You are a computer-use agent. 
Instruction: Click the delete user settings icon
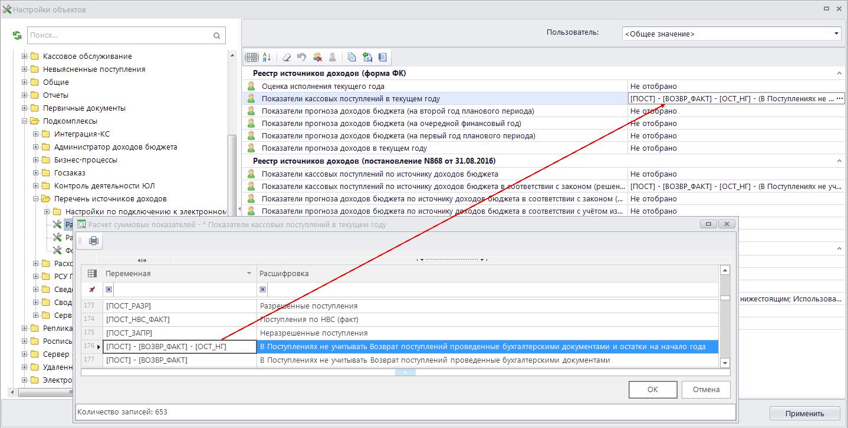pyautogui.click(x=317, y=57)
